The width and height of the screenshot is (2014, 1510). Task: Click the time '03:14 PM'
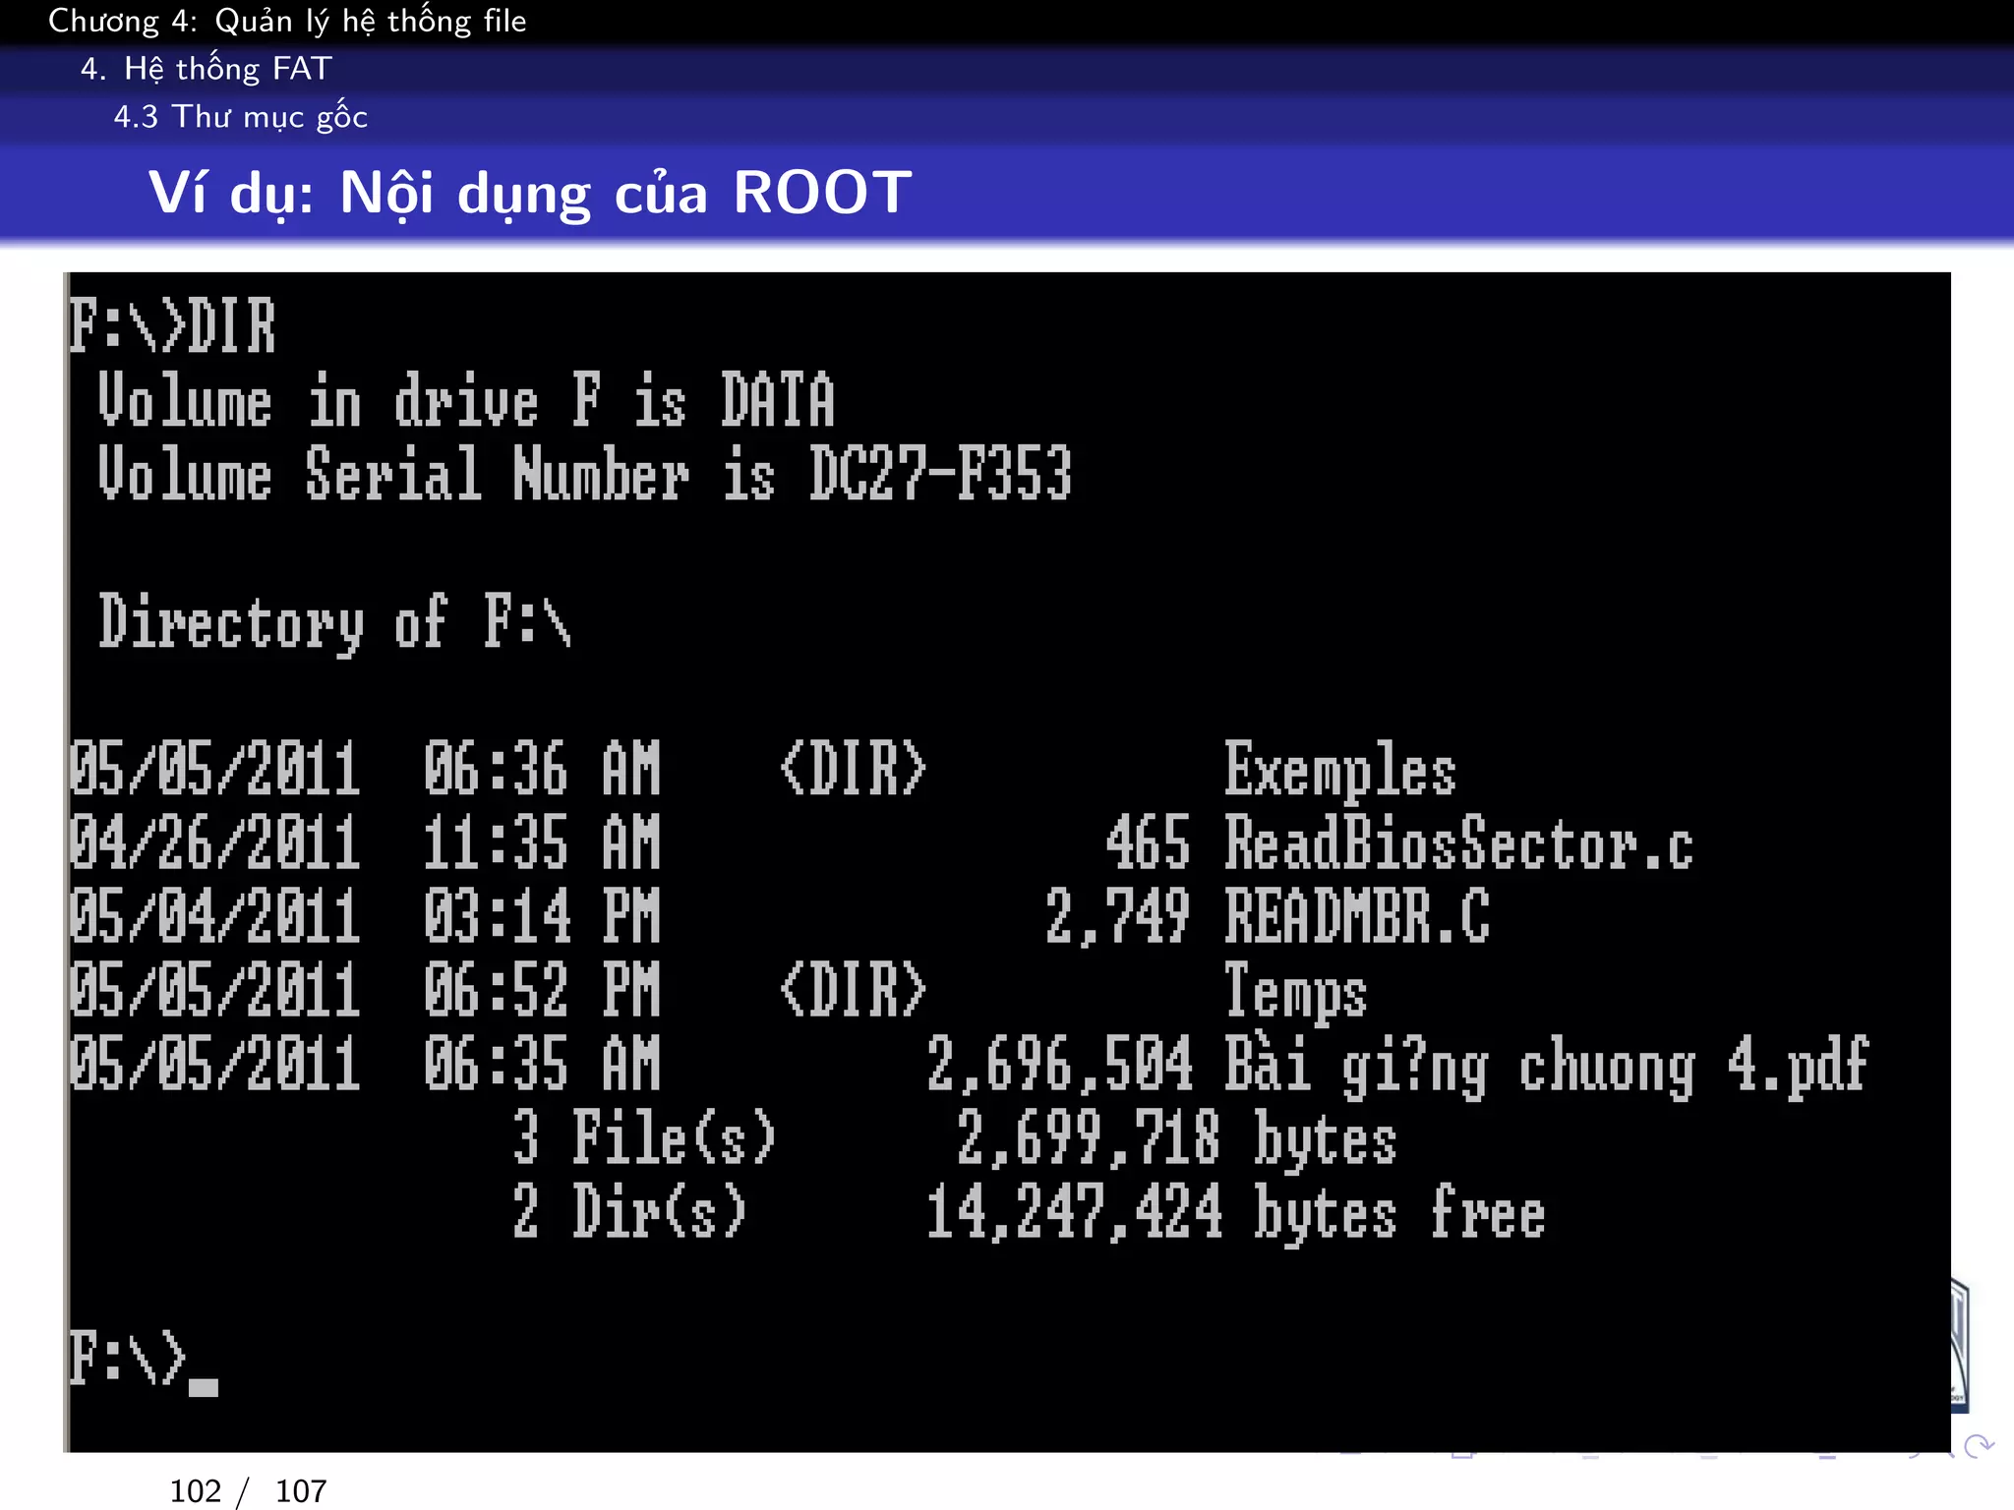point(542,916)
